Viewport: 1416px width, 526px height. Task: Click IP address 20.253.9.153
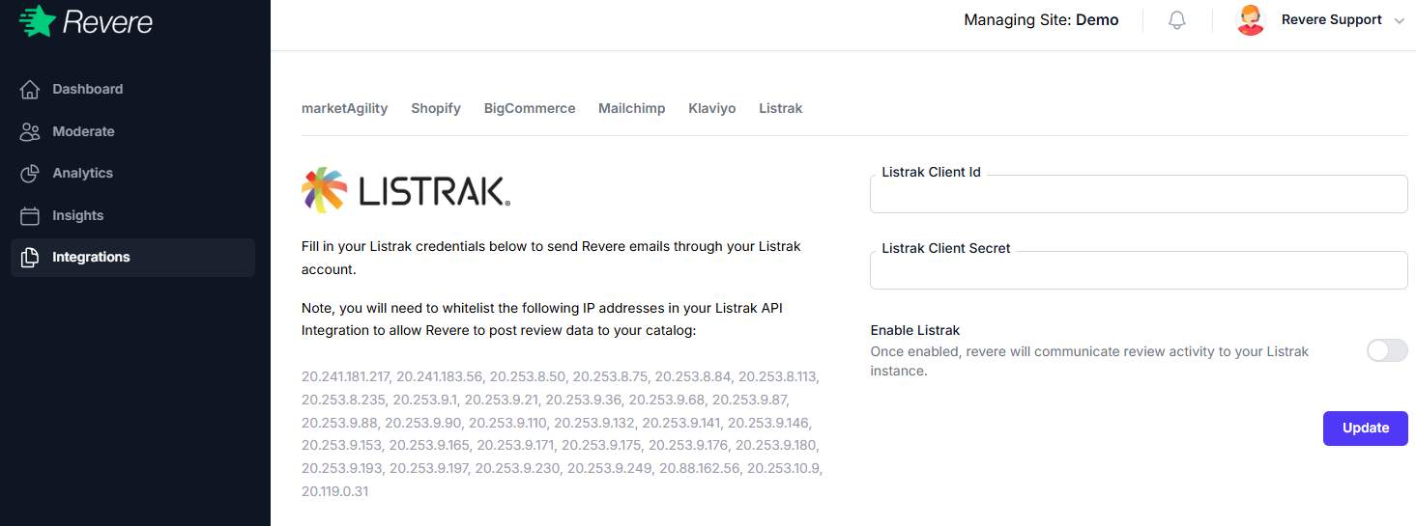341,446
